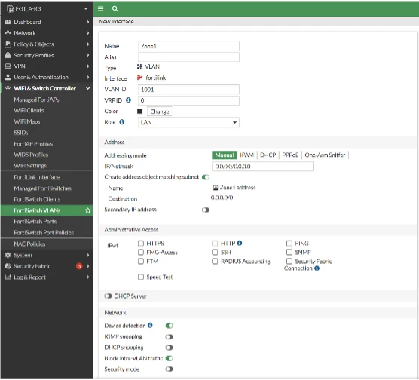Select IPAM addressing mode

[246, 155]
